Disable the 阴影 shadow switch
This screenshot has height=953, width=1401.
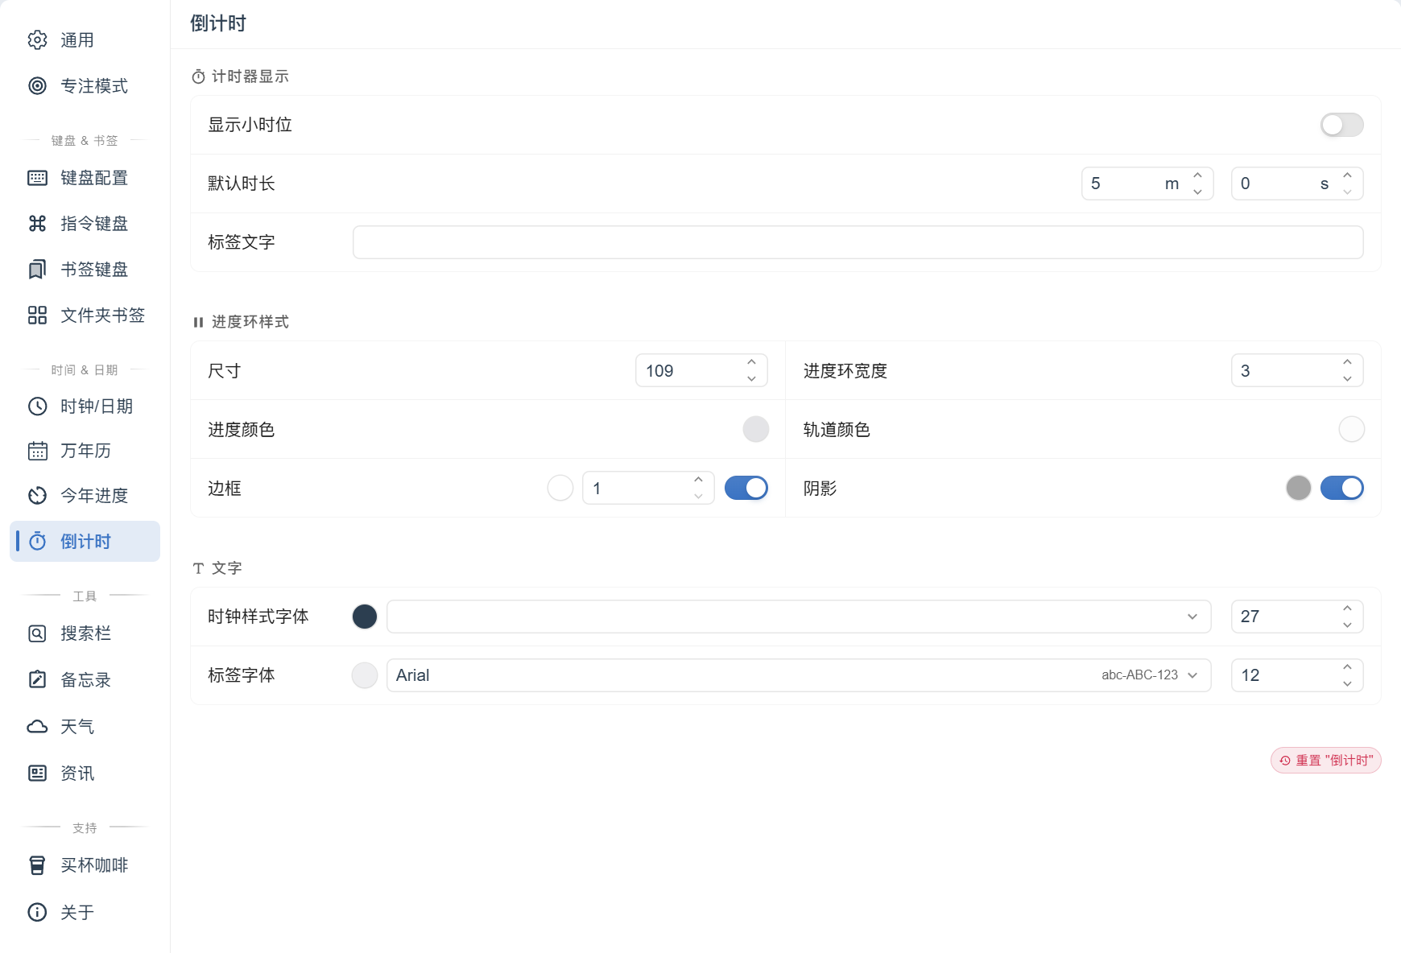1342,488
